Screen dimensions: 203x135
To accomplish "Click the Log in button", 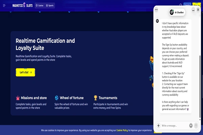I will (x=187, y=5).
